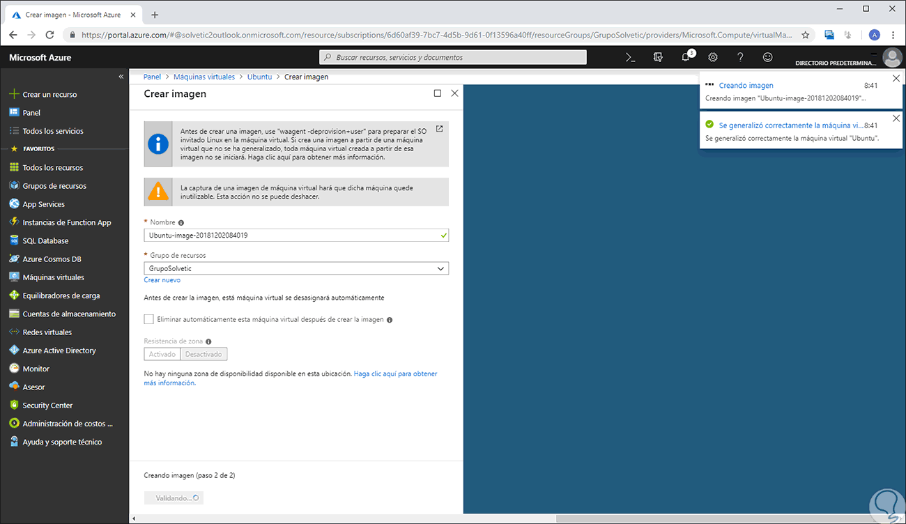The height and width of the screenshot is (524, 906).
Task: Select the Crear imagen browser tab
Action: coord(72,15)
